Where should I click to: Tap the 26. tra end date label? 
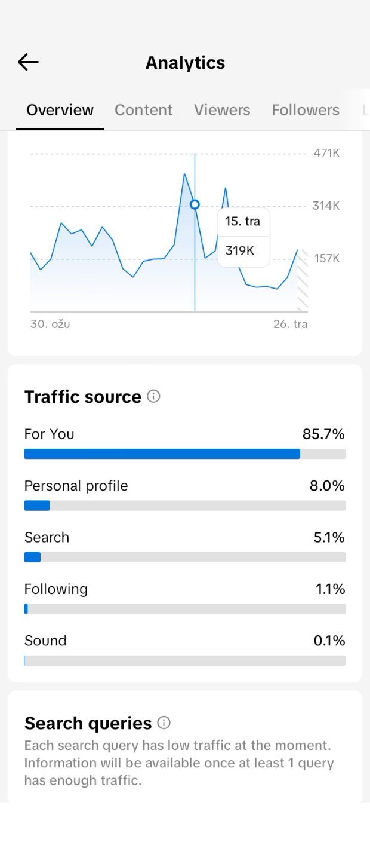291,325
